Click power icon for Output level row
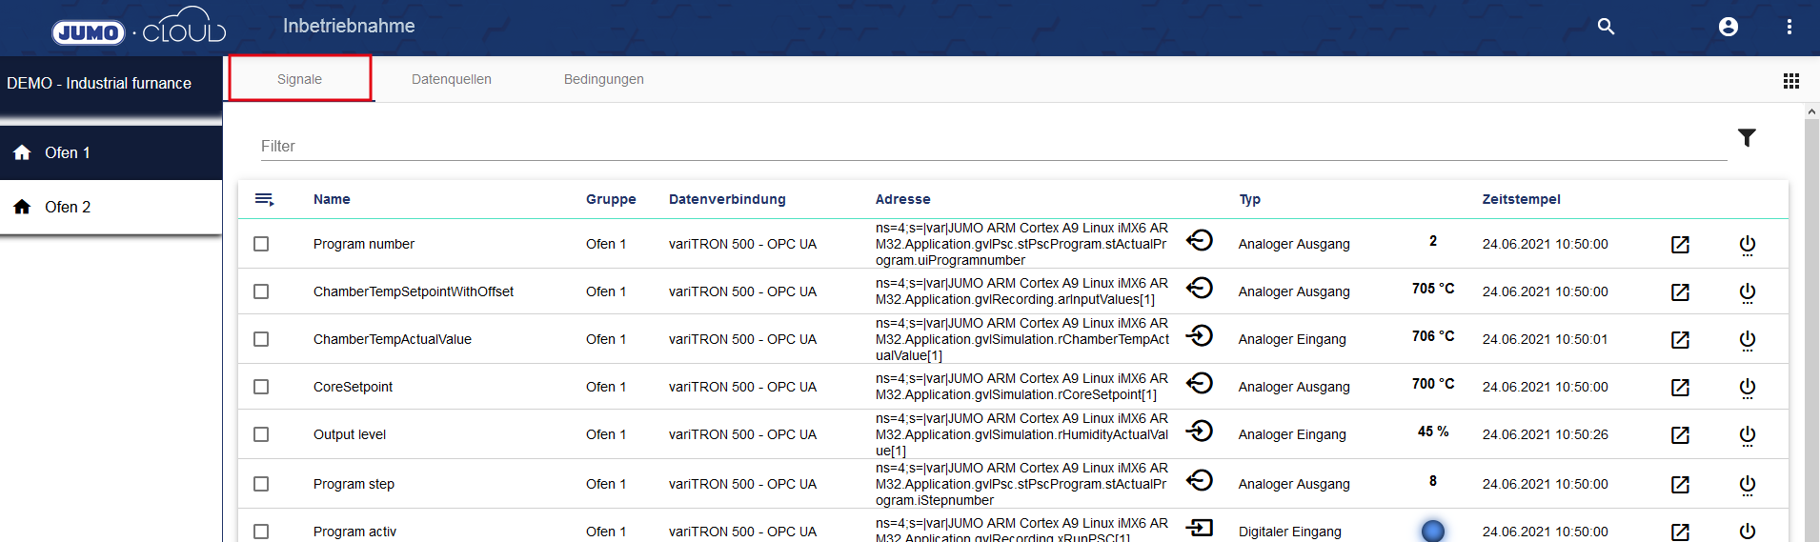Viewport: 1820px width, 542px height. click(1747, 435)
